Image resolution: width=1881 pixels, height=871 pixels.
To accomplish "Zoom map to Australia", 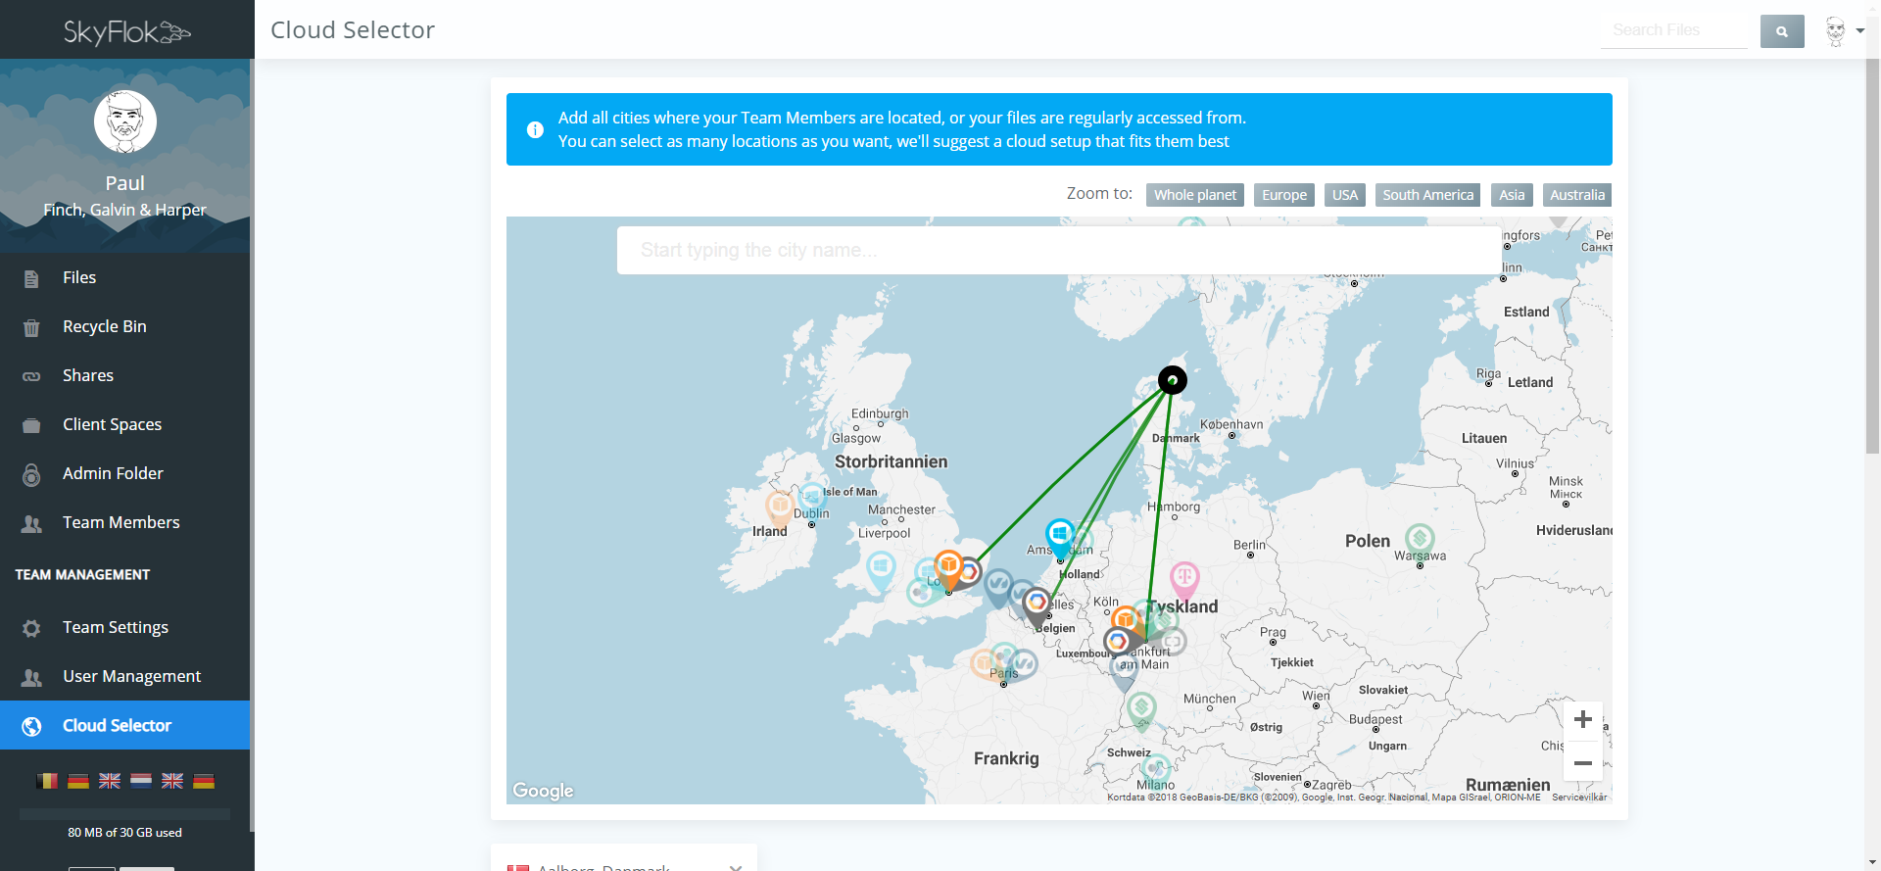I will [1577, 195].
